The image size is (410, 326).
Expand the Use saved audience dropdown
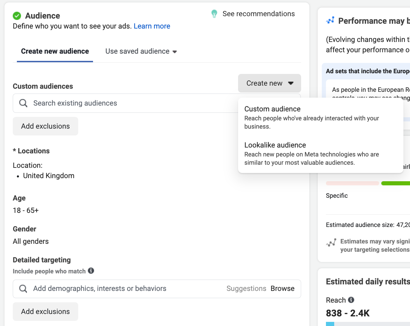(141, 51)
